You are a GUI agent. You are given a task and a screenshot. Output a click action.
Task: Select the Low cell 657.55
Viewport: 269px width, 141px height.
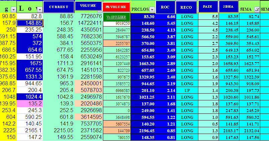30,70
